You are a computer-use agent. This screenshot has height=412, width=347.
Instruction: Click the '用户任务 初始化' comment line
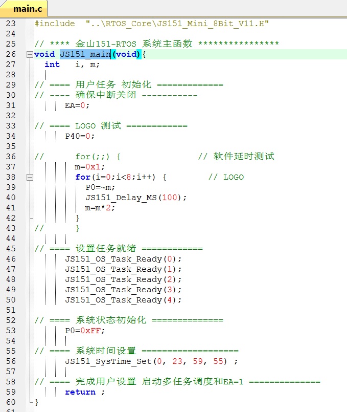129,85
